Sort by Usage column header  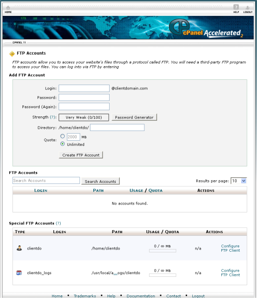[x=136, y=190]
